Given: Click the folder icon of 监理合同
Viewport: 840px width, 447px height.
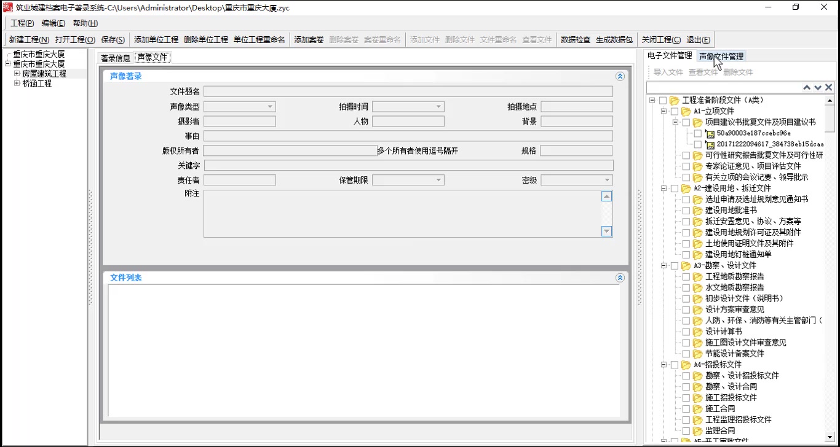Looking at the screenshot, I should click(x=697, y=430).
